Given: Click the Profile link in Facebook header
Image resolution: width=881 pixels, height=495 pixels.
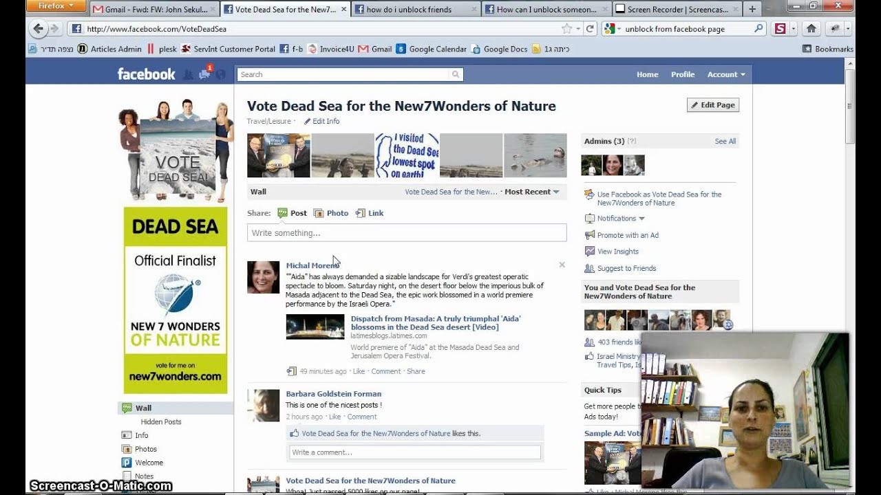Looking at the screenshot, I should 683,74.
